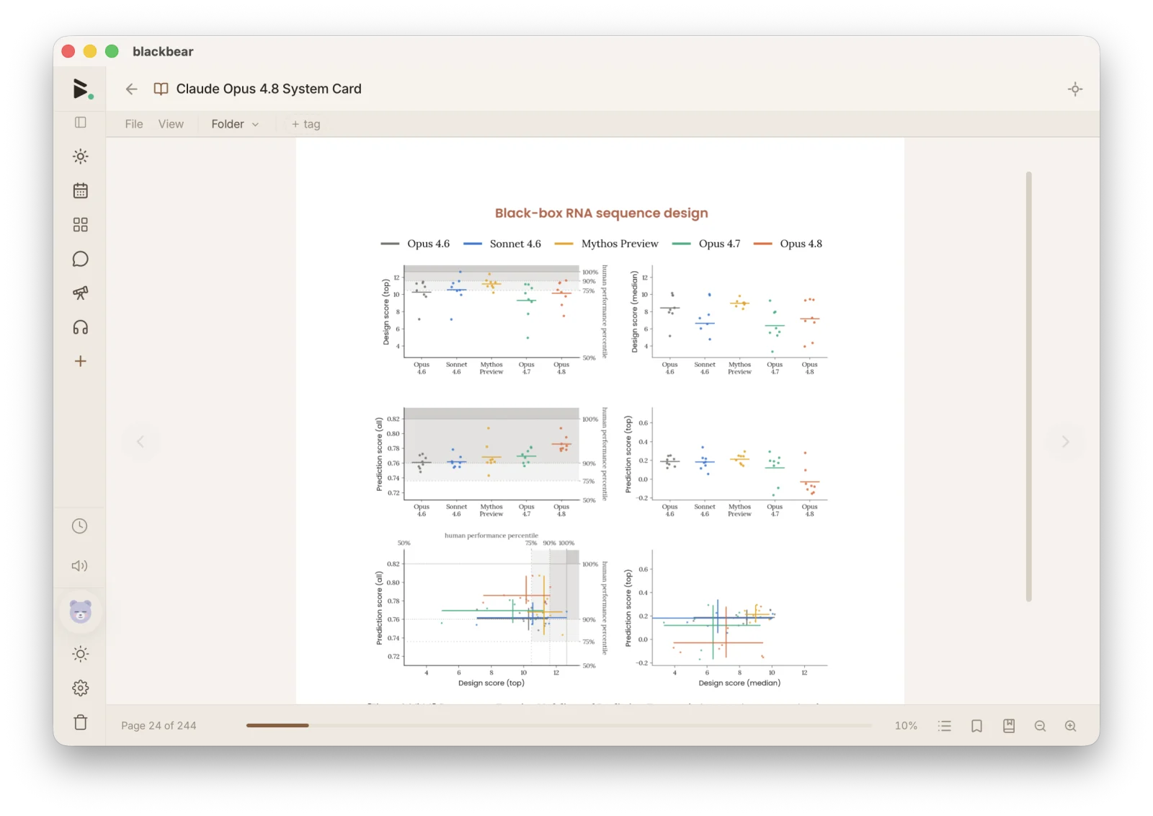Toggle the brightness theme icon near bottom
This screenshot has width=1153, height=816.
tap(81, 654)
